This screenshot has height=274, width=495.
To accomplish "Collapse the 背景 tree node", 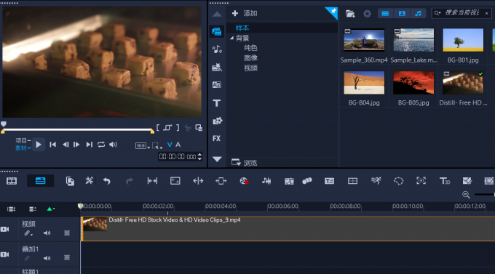I will (x=232, y=38).
